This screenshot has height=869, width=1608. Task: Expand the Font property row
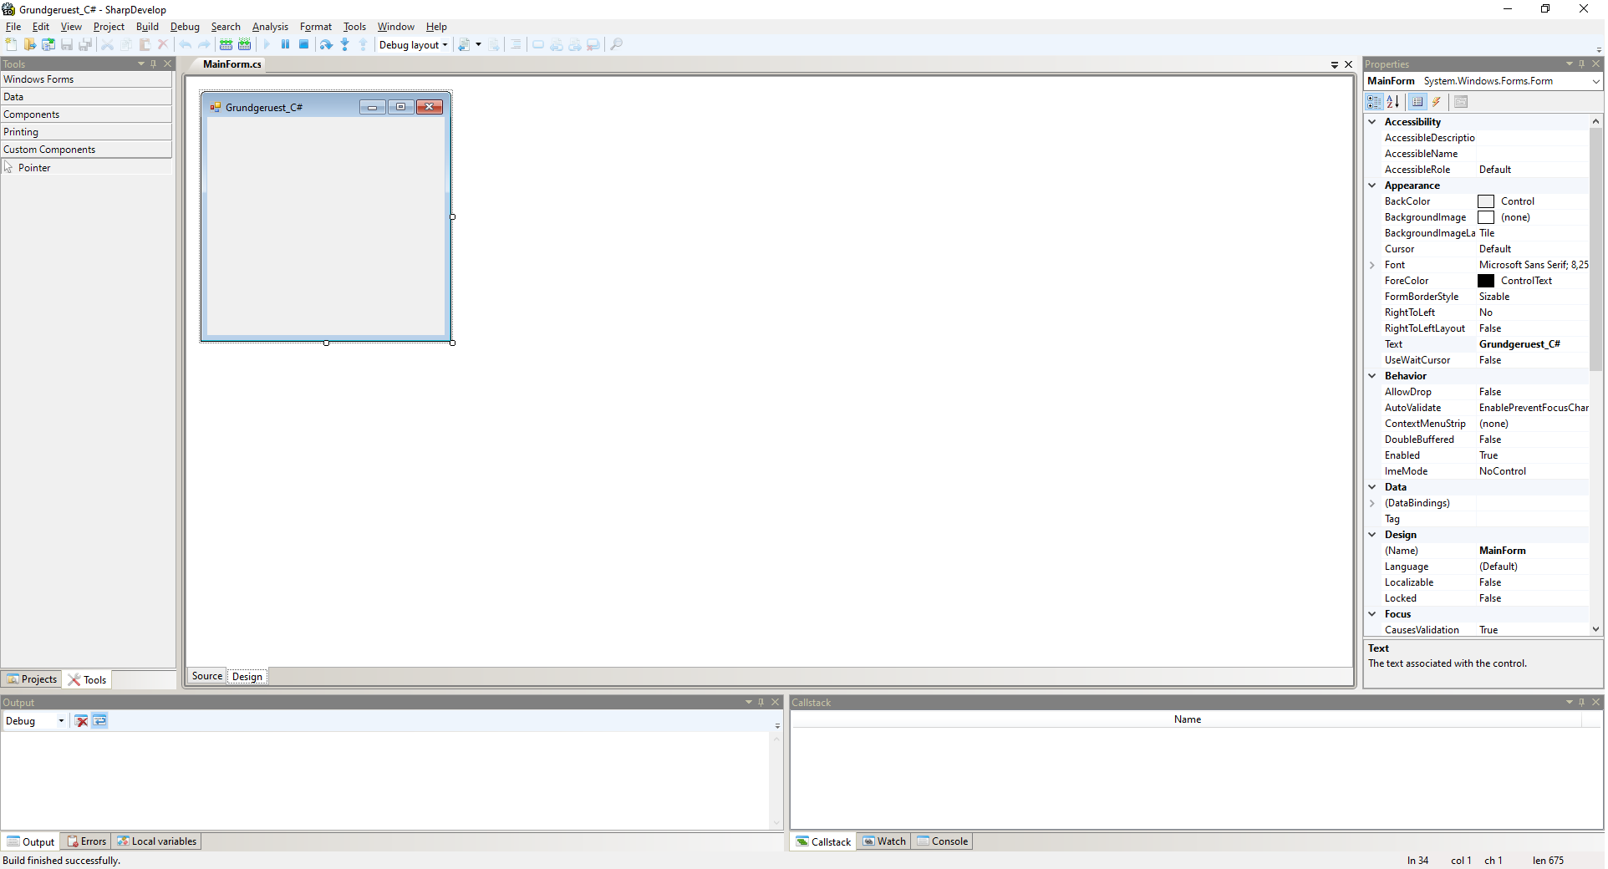pos(1372,265)
